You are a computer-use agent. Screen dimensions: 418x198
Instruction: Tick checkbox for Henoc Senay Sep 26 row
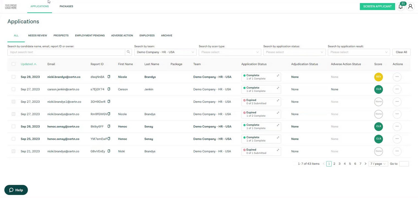click(x=13, y=127)
